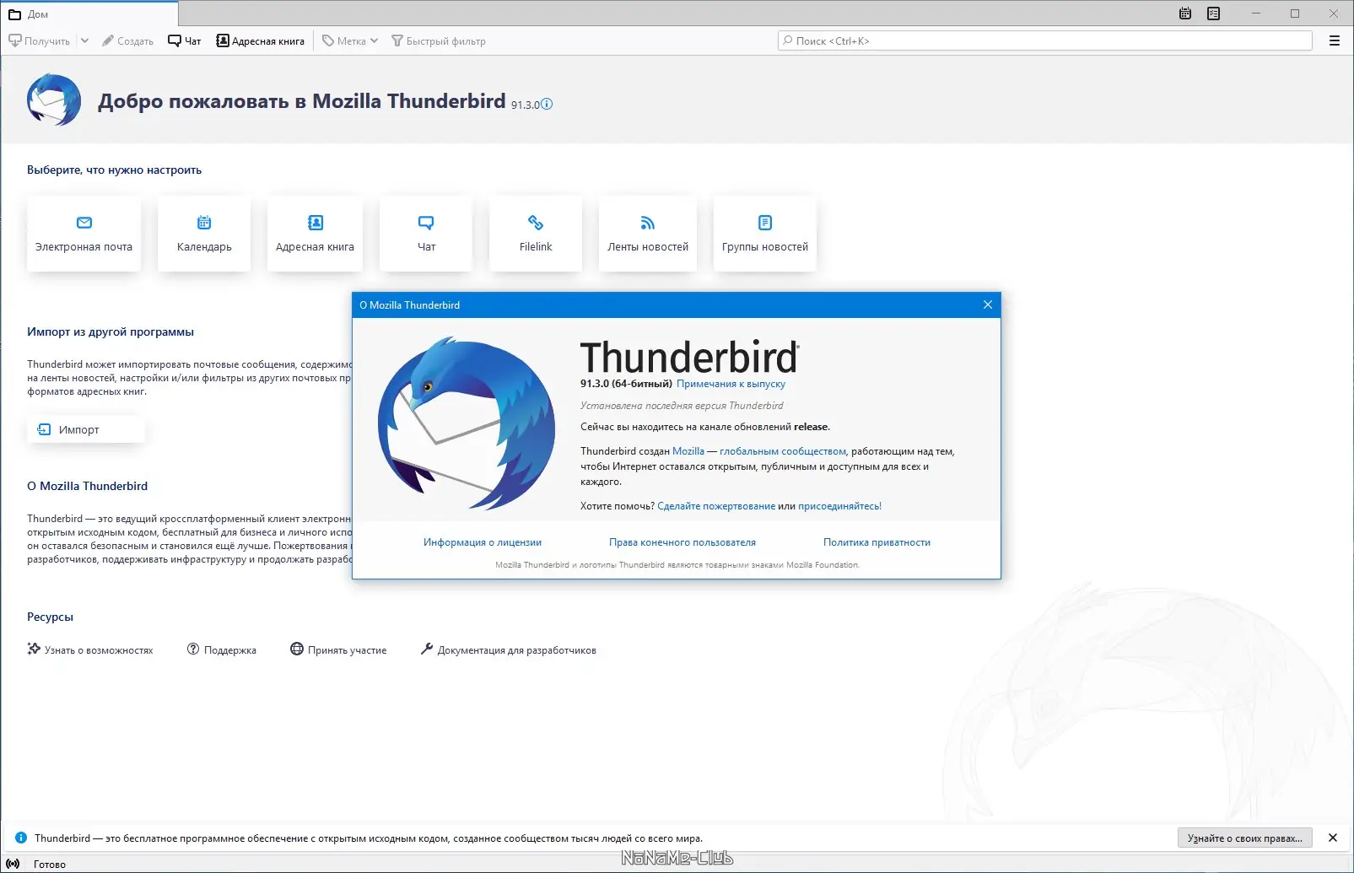Click Создать to write a message
This screenshot has height=873, width=1354.
click(127, 40)
